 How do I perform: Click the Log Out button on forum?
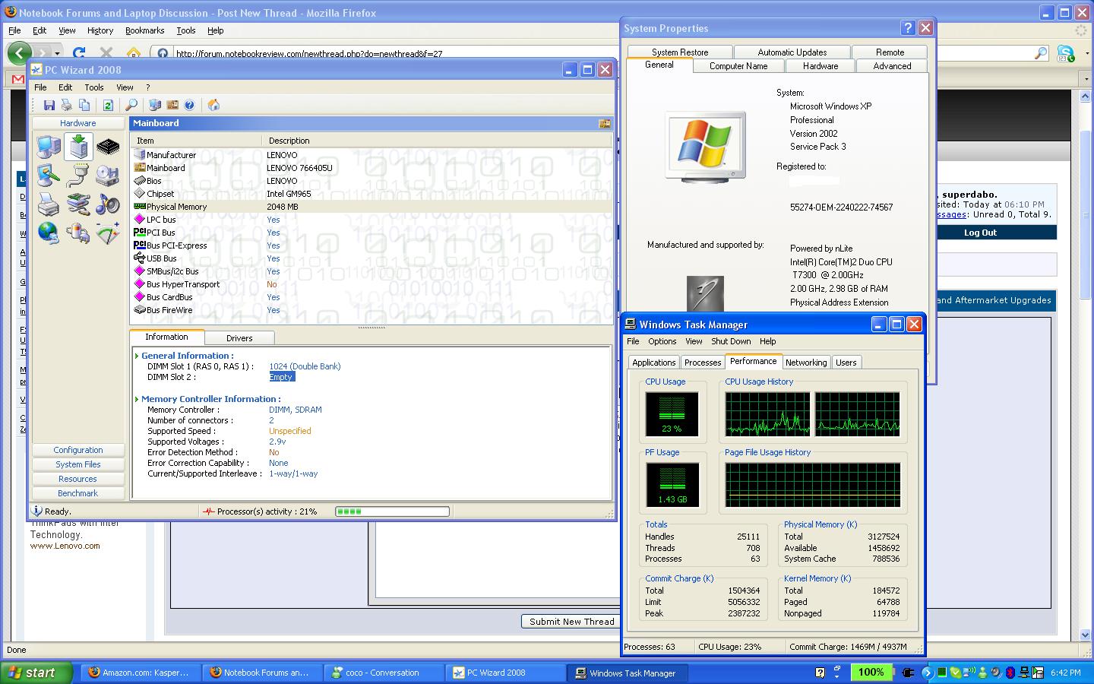980,233
